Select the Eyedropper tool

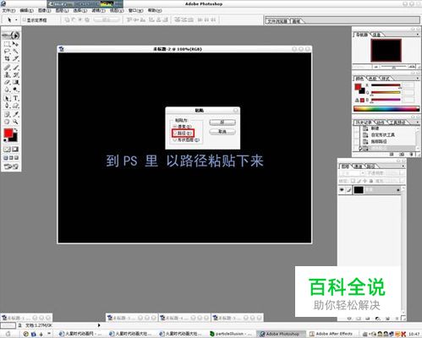[x=15, y=114]
